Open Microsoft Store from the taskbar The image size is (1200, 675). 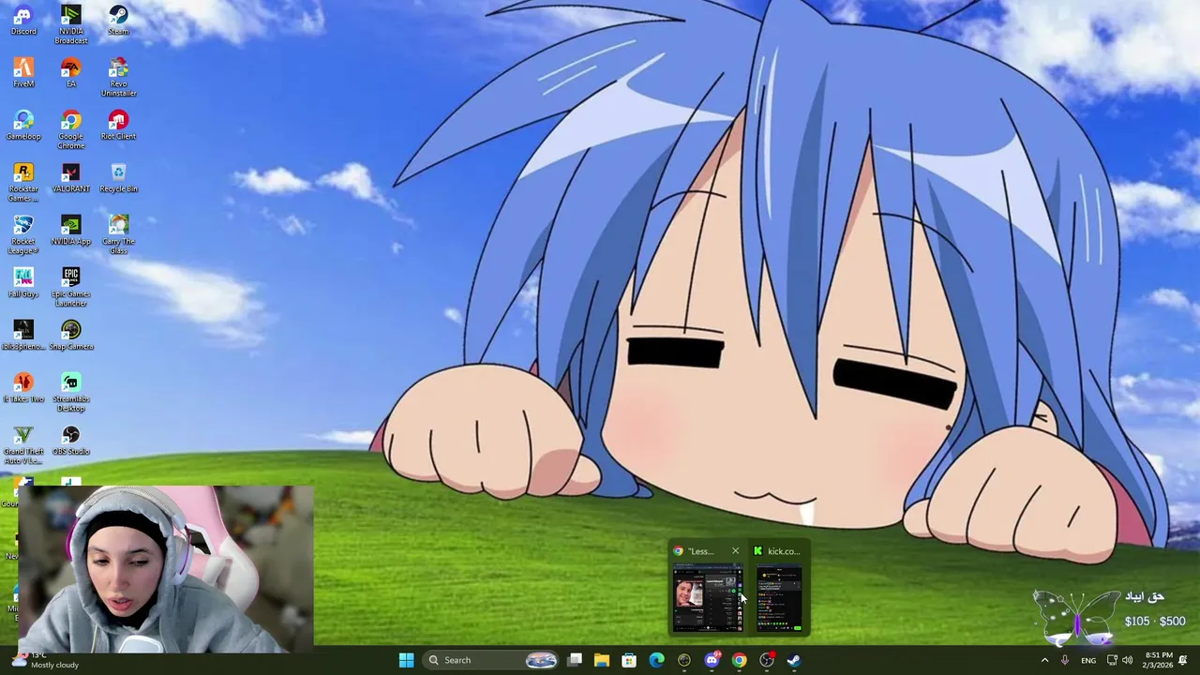(629, 660)
